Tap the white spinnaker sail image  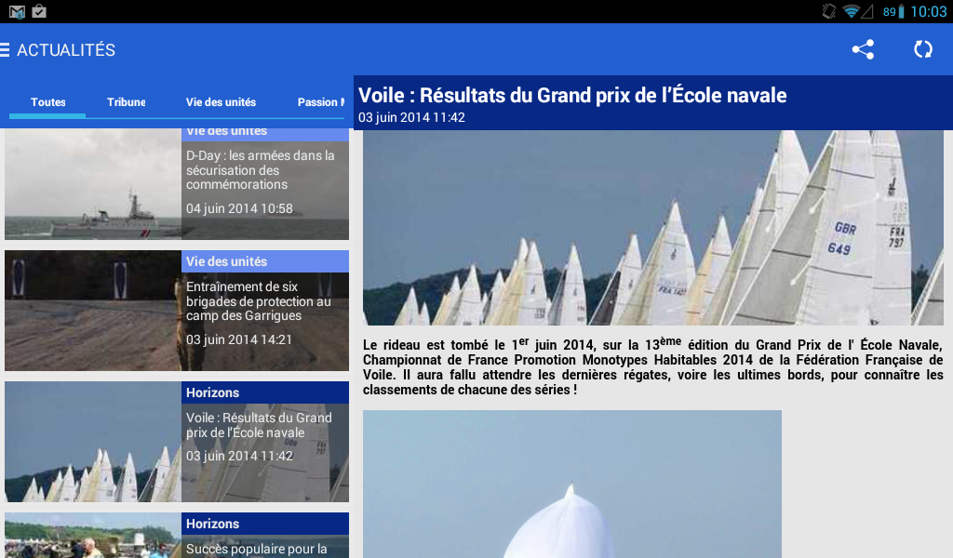pyautogui.click(x=572, y=484)
